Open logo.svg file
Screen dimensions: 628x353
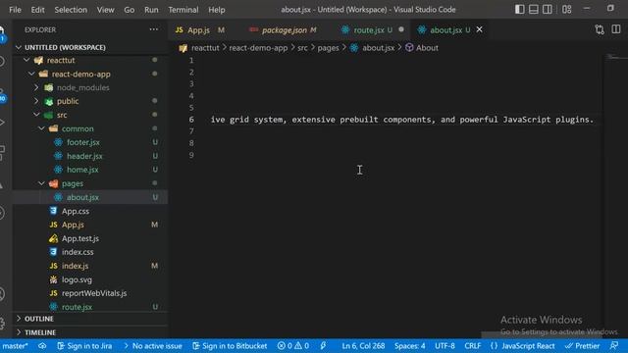(77, 279)
